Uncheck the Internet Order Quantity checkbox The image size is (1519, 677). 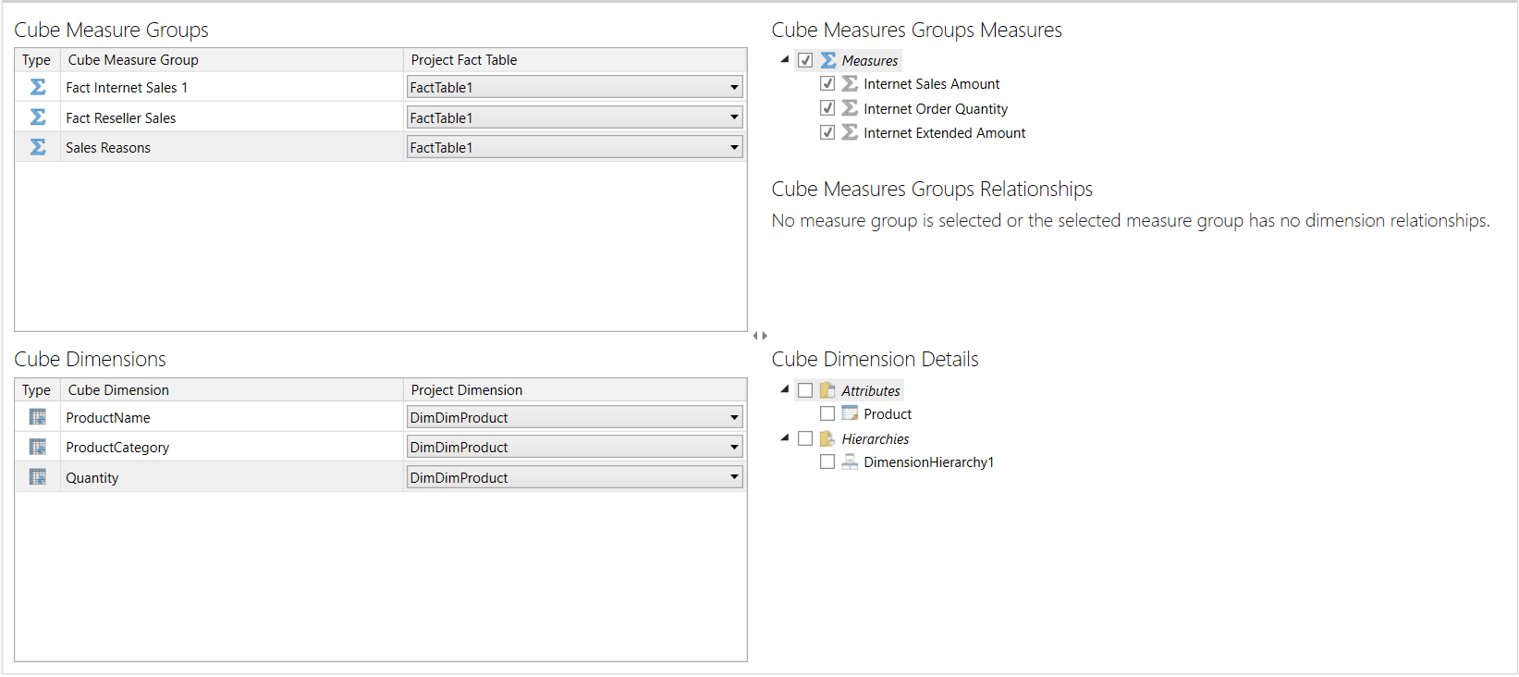point(827,108)
